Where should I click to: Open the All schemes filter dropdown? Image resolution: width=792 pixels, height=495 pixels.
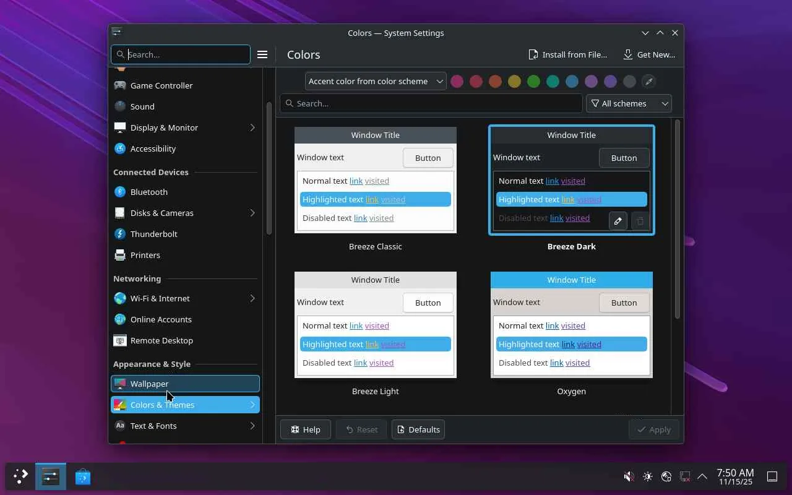coord(629,103)
